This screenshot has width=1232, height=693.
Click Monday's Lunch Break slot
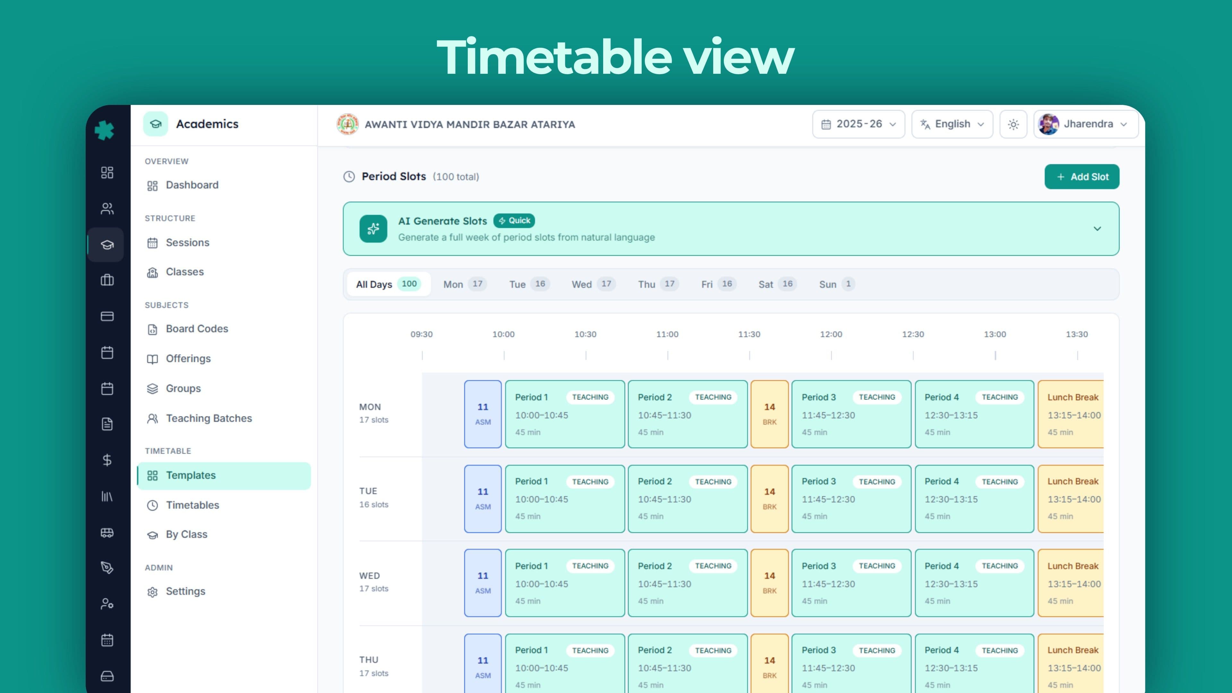point(1071,414)
